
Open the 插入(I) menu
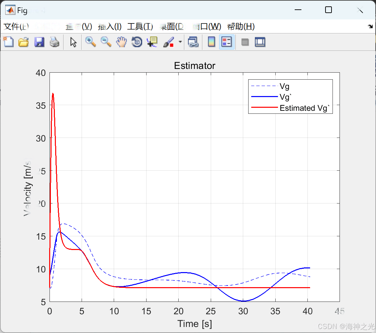[x=110, y=26]
